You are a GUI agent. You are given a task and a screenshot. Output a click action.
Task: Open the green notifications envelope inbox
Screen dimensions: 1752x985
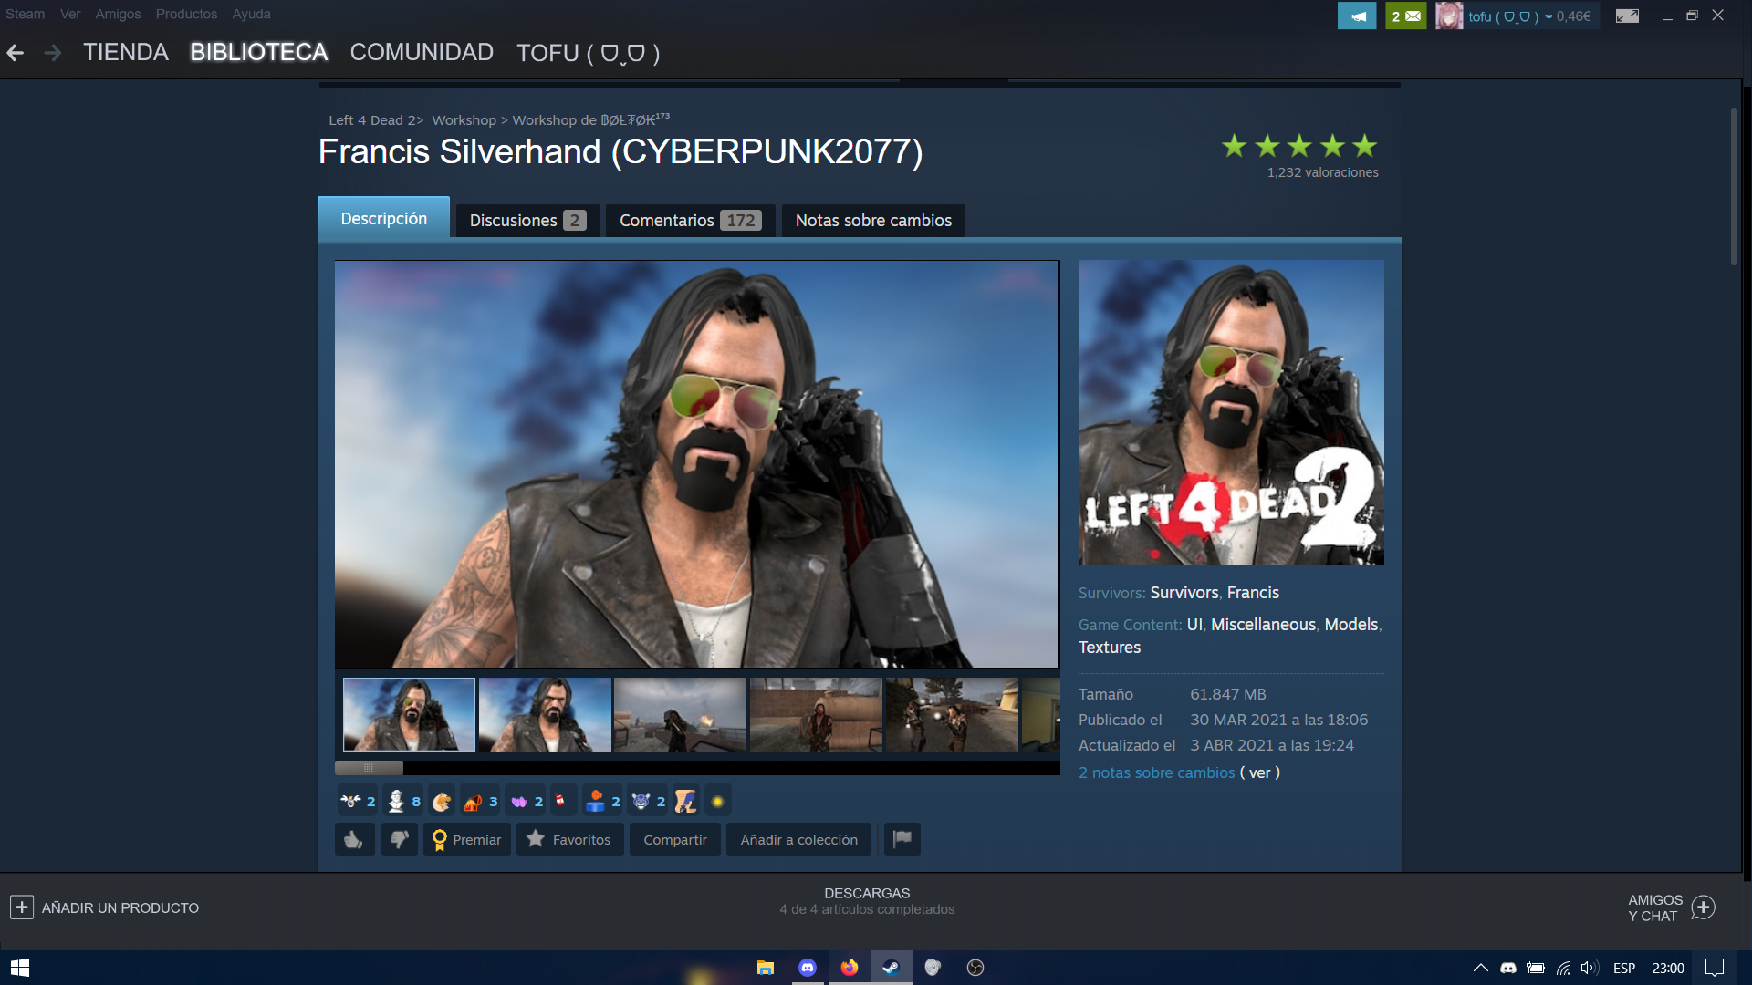click(x=1405, y=16)
